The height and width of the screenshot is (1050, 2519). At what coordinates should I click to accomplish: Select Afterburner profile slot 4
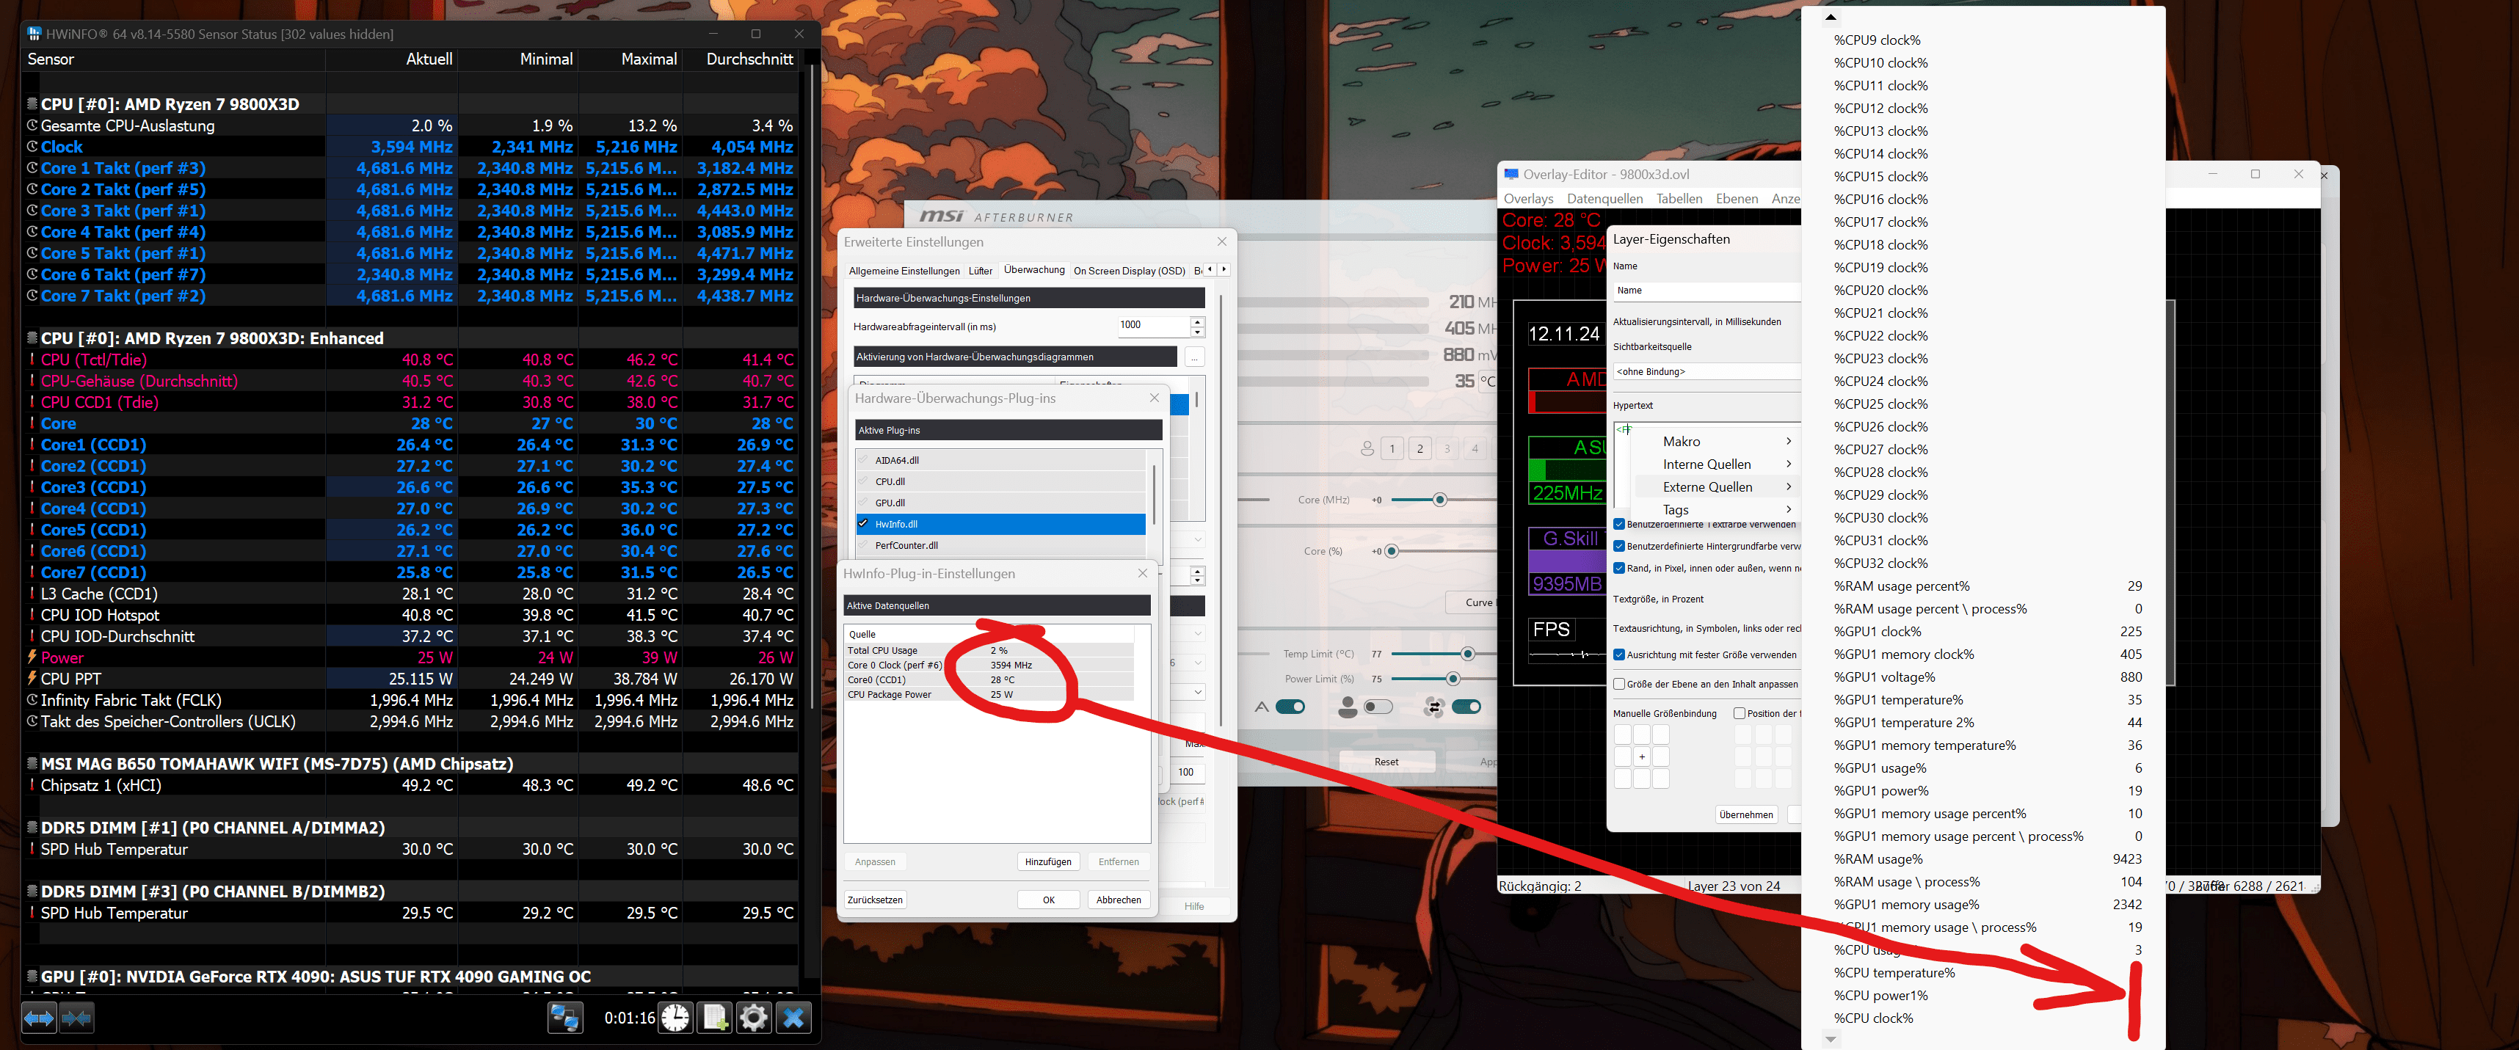coord(1475,449)
